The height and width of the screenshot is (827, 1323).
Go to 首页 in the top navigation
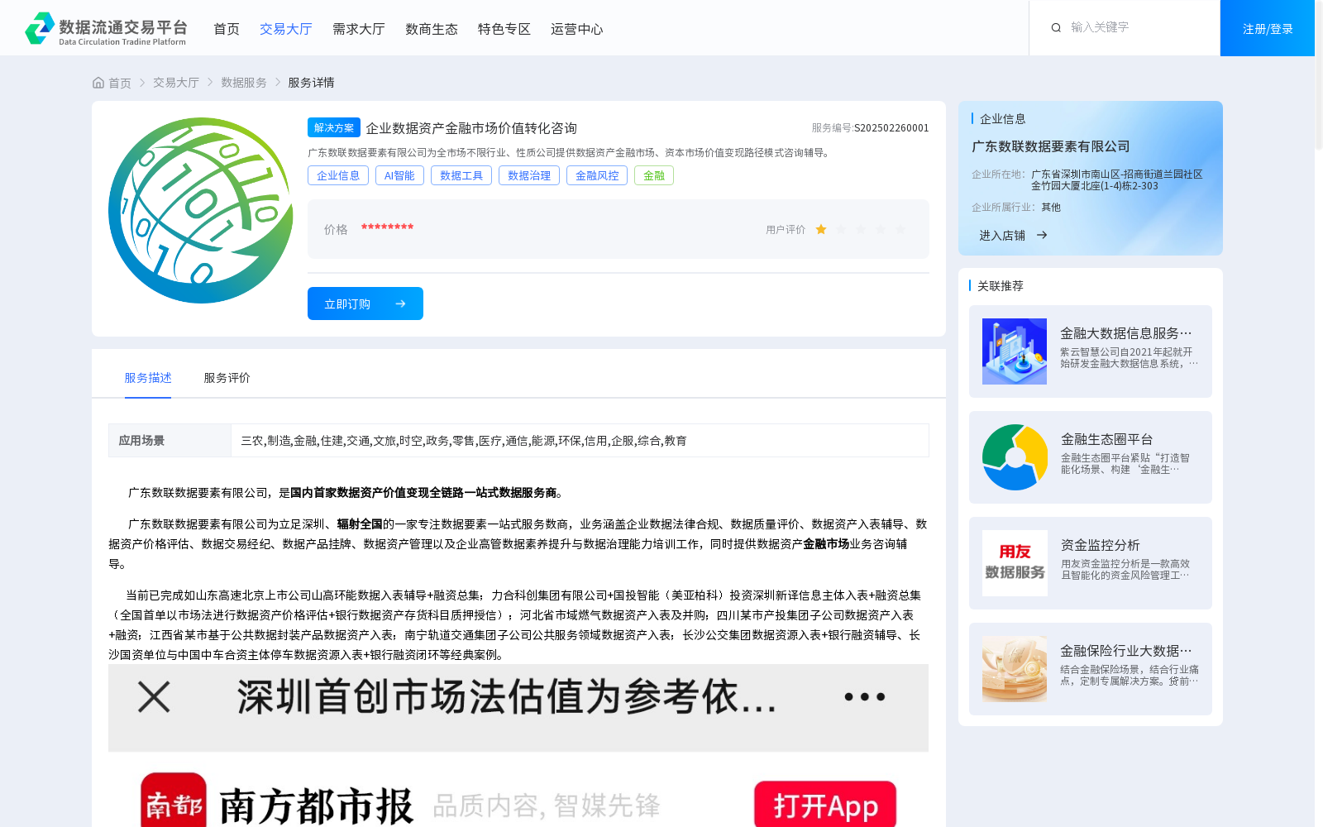(227, 29)
